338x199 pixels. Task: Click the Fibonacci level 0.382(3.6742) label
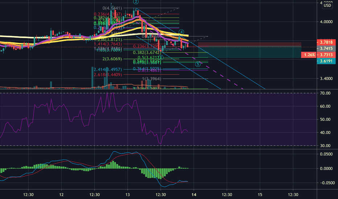tap(147, 52)
